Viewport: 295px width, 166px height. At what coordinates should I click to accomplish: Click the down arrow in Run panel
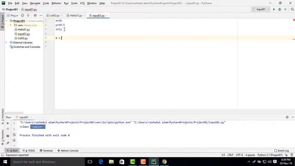click(x=14, y=129)
